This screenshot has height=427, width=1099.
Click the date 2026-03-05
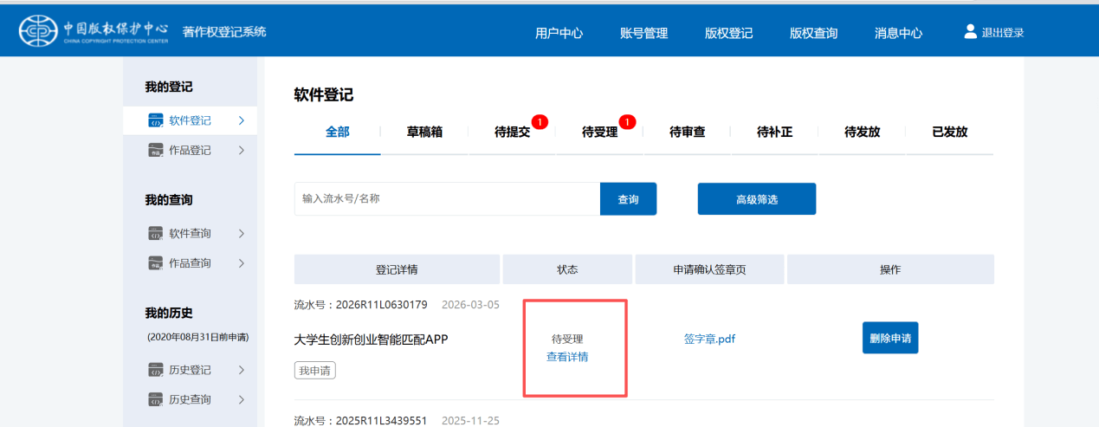pyautogui.click(x=470, y=305)
